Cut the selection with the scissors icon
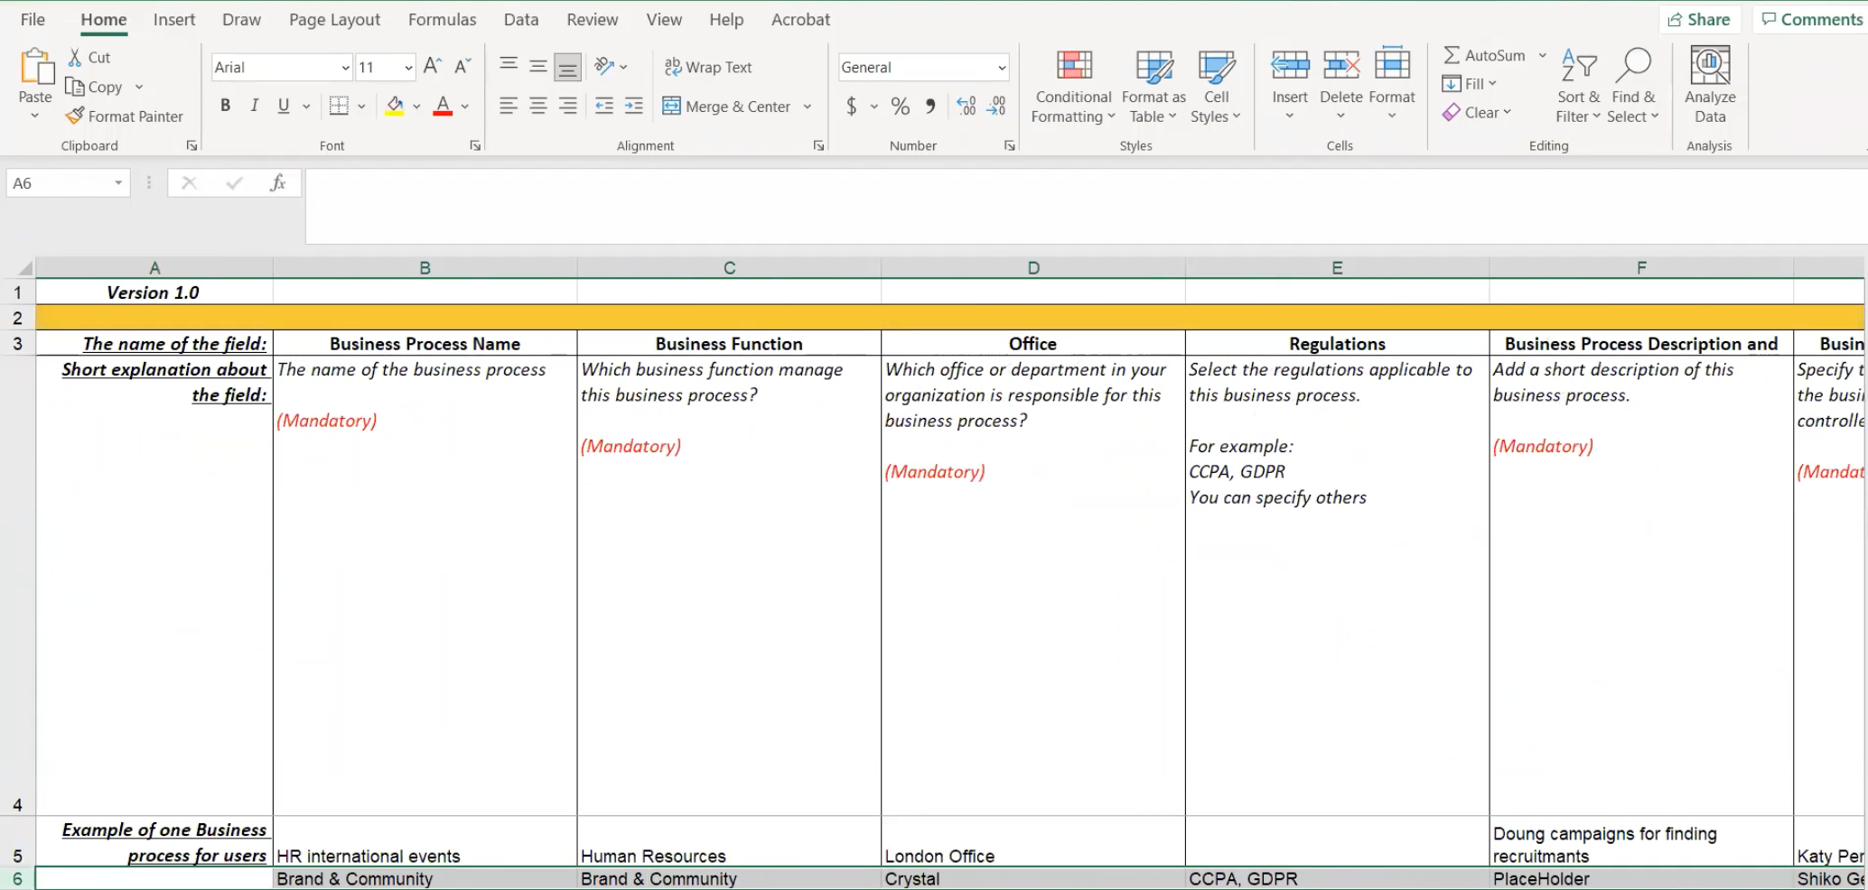 coord(76,57)
